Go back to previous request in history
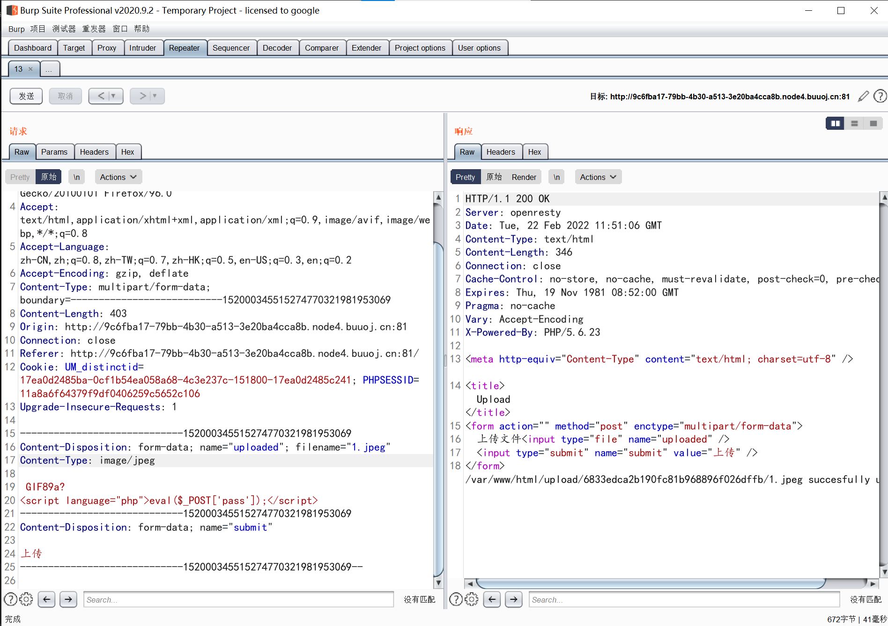Screen dimensions: 888x626 [x=101, y=96]
